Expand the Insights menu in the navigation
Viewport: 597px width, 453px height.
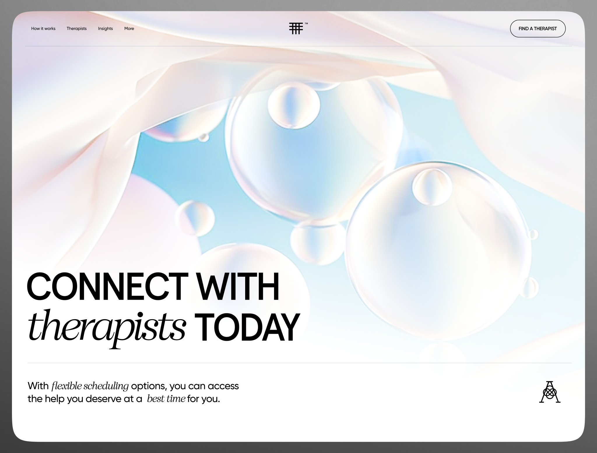tap(105, 28)
